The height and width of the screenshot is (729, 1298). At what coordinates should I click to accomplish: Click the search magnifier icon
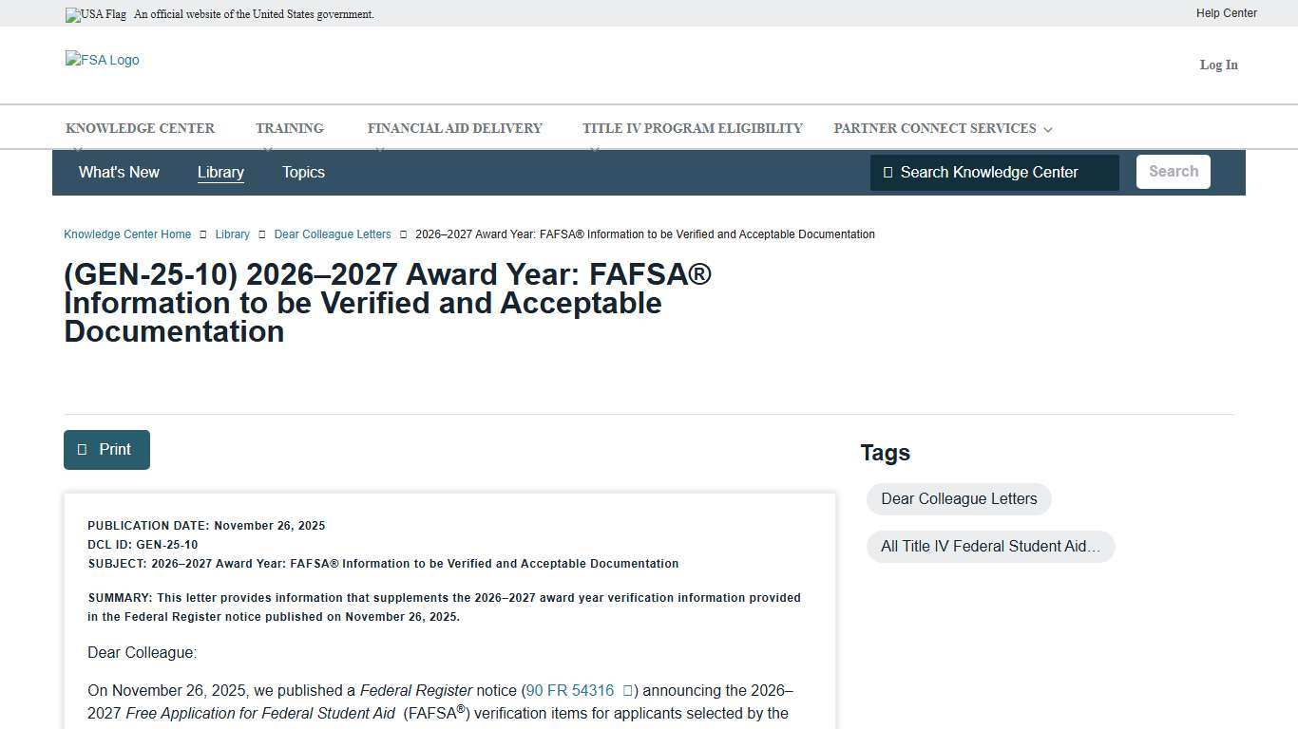coord(888,172)
